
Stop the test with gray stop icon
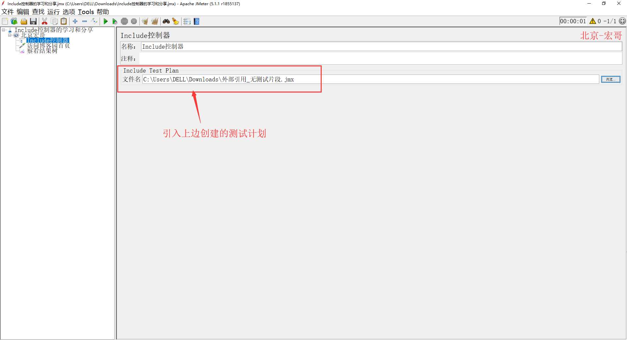click(x=124, y=22)
